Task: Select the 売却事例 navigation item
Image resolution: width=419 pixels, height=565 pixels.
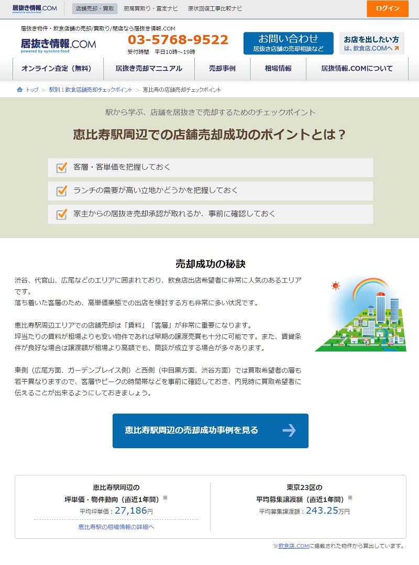Action: click(222, 69)
